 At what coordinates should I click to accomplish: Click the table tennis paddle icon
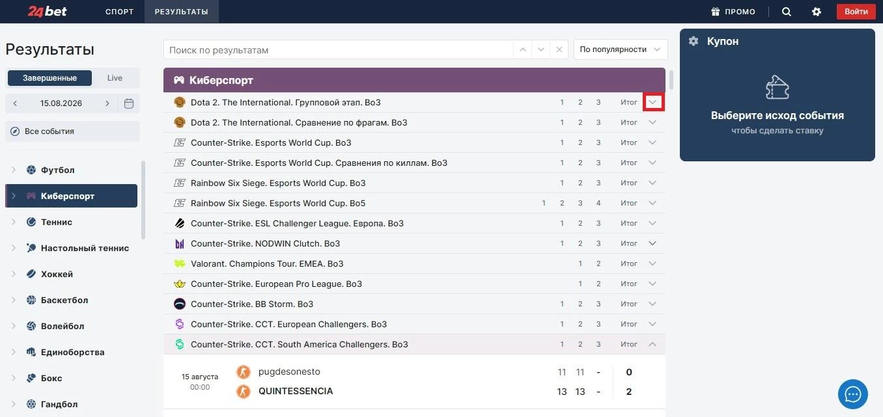[31, 248]
